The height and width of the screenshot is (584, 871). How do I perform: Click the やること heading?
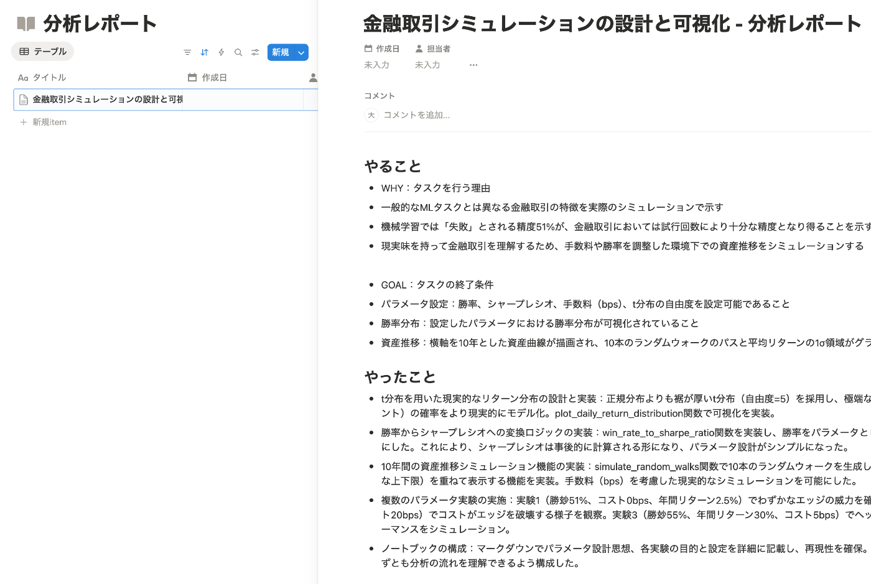(x=393, y=166)
